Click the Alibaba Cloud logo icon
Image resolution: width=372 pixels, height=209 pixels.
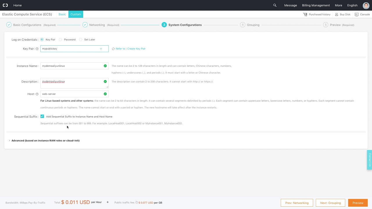(5, 5)
